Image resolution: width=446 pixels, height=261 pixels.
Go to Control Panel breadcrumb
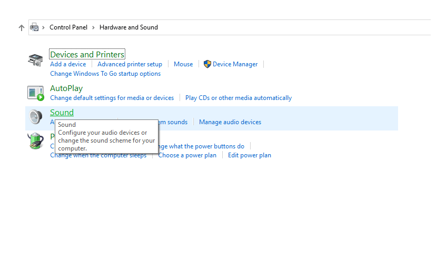click(x=68, y=27)
